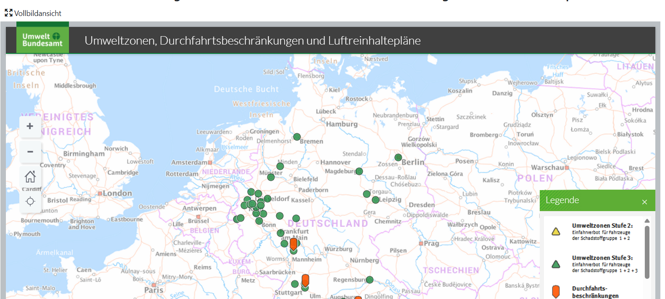Reset map to home extent

[x=30, y=176]
